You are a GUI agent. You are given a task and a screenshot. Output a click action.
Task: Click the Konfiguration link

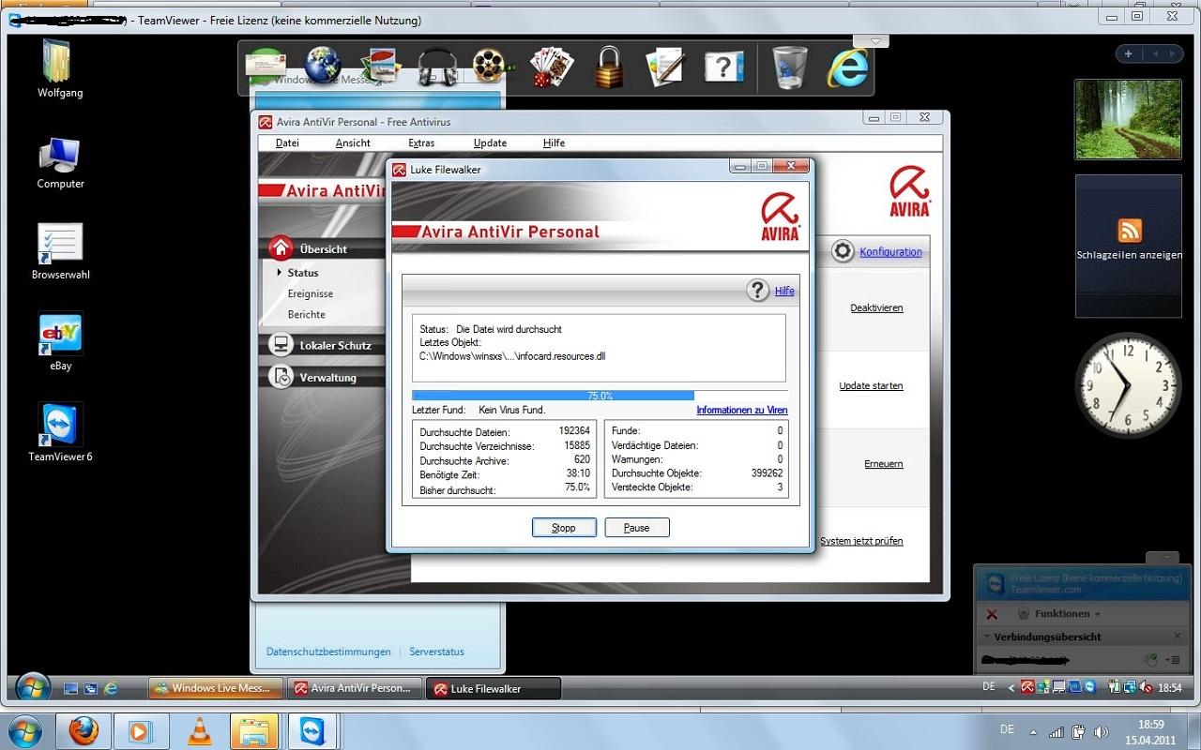tap(890, 252)
